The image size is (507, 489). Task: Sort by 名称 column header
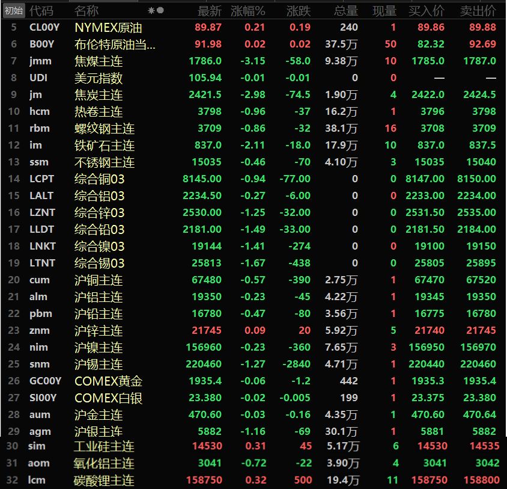[87, 11]
